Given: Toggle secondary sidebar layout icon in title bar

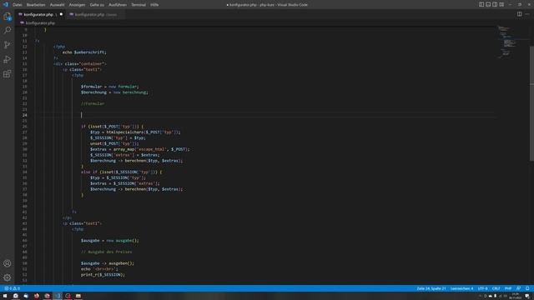Looking at the screenshot, I should (x=495, y=5).
